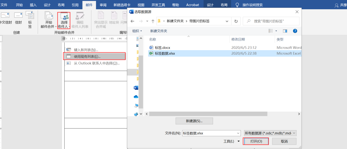347x149 pixels.
Task: Switch to the 帮助 ribbon tab
Action: point(176,5)
